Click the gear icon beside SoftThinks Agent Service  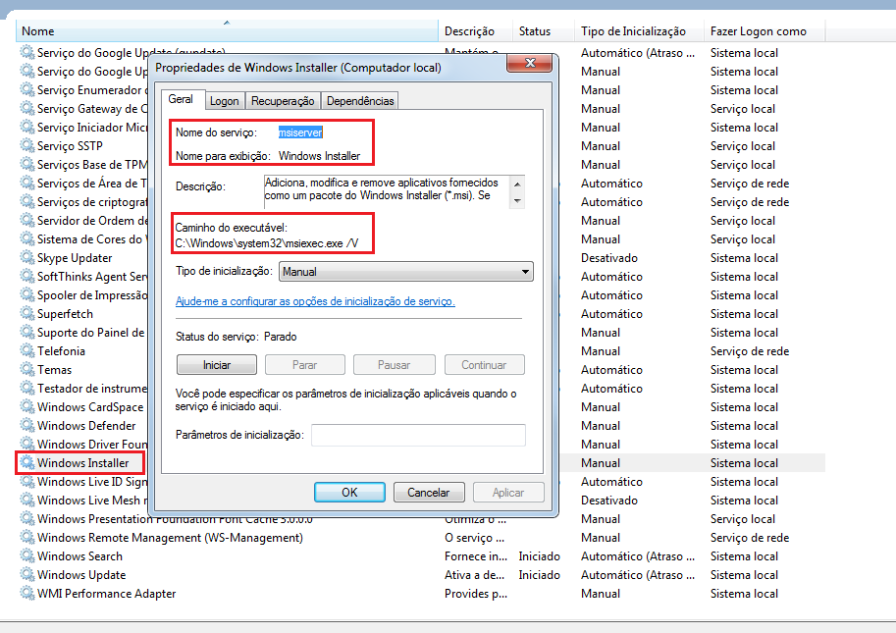[x=26, y=277]
